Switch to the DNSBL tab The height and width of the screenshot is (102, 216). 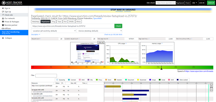coord(71,22)
